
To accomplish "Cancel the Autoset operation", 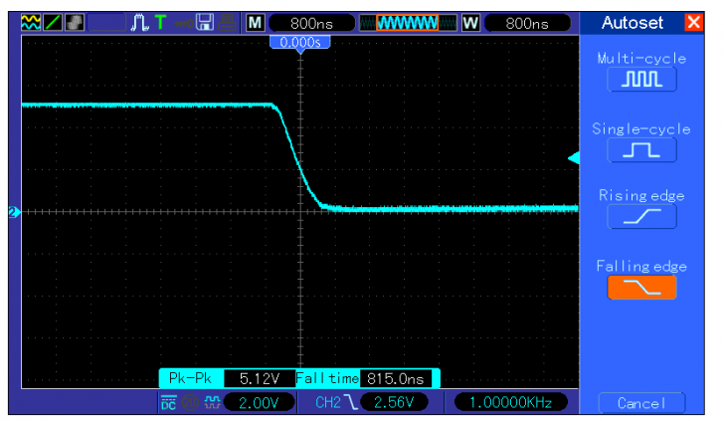I will pyautogui.click(x=641, y=403).
